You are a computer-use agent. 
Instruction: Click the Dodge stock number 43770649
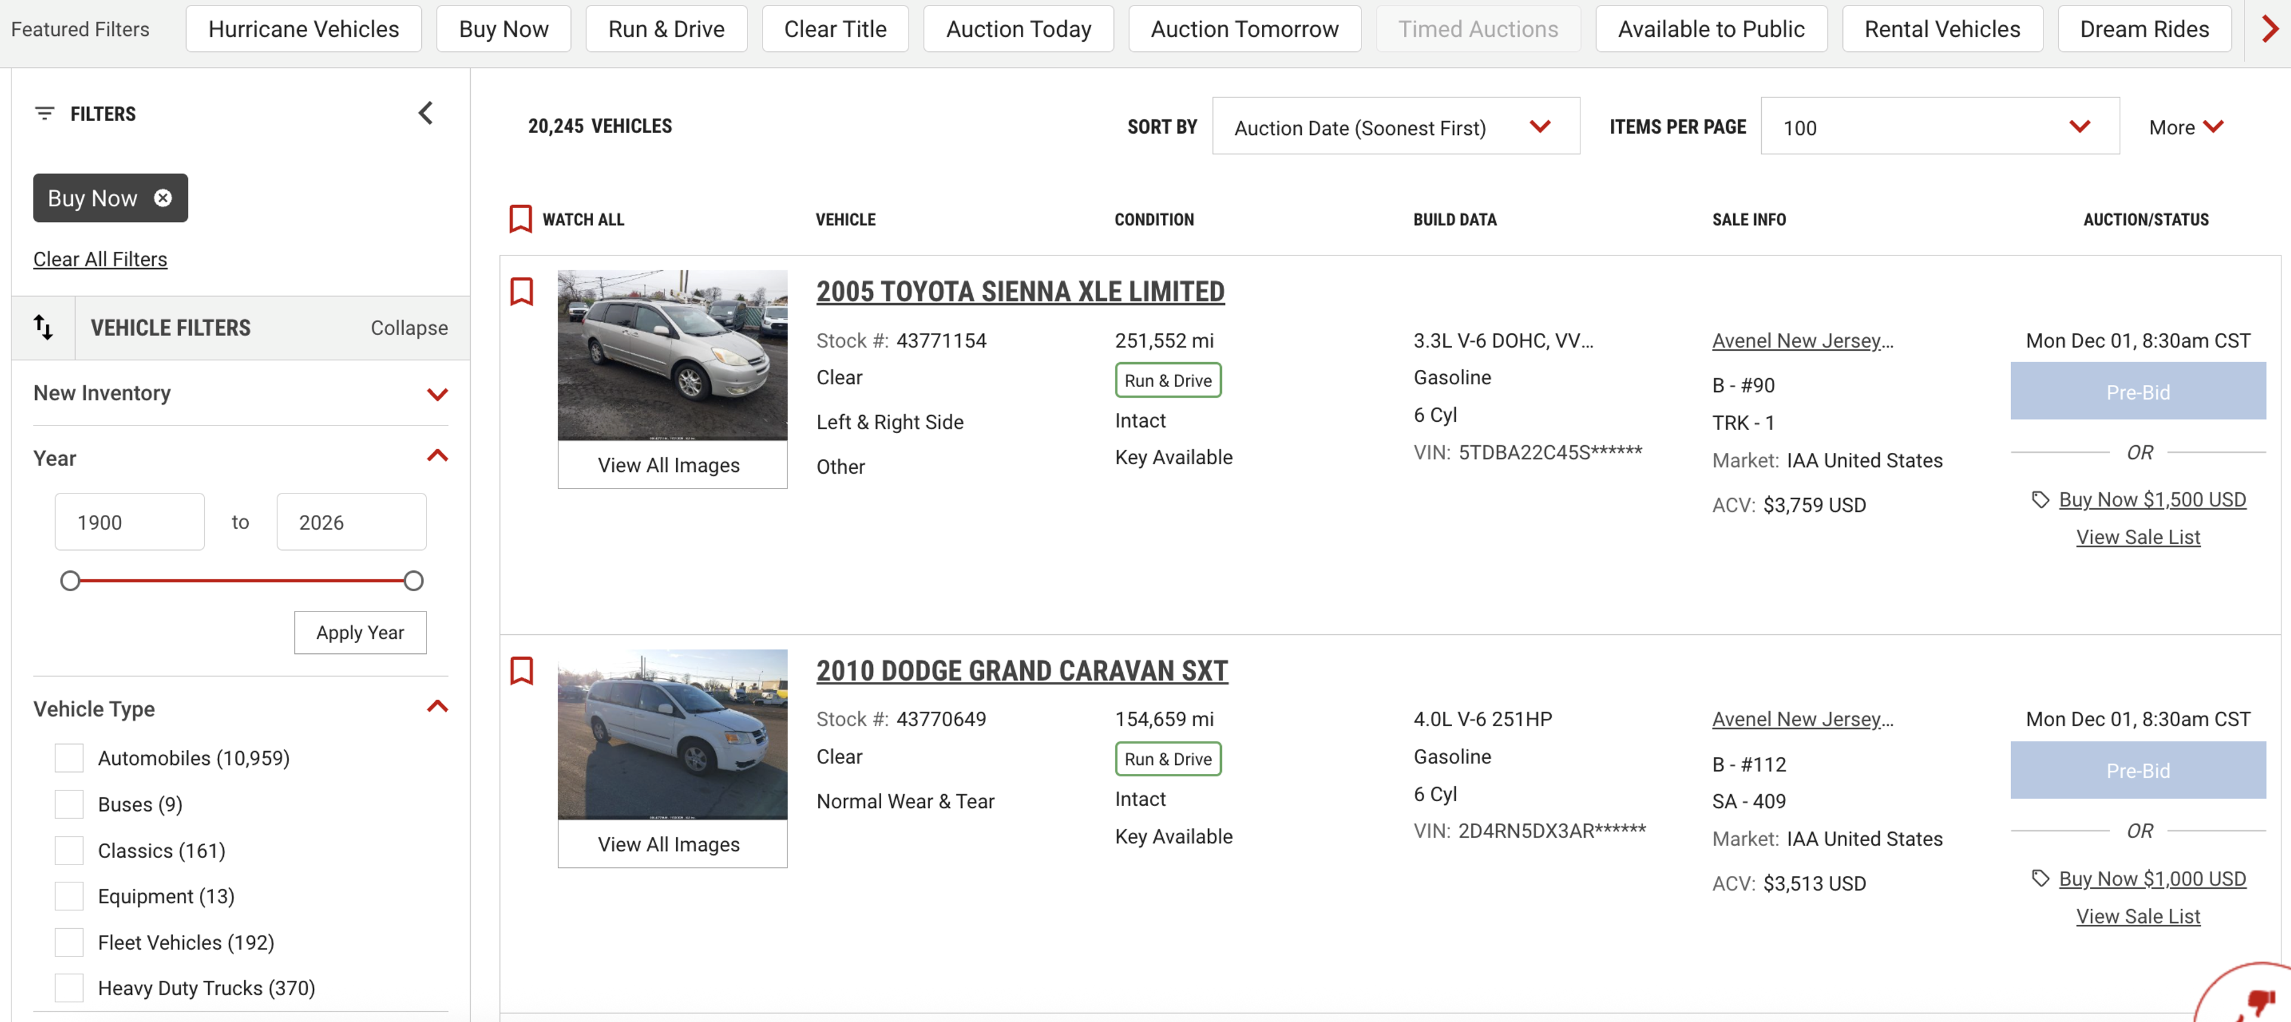(x=941, y=719)
